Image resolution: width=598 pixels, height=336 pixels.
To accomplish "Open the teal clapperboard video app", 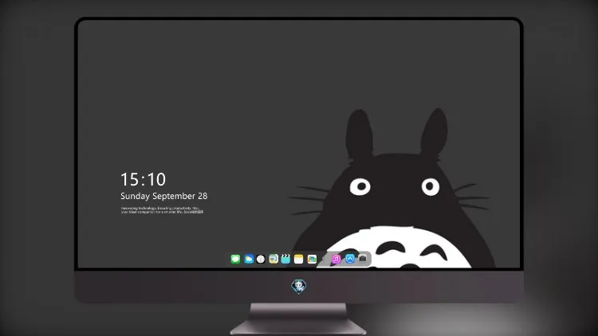I will 285,259.
